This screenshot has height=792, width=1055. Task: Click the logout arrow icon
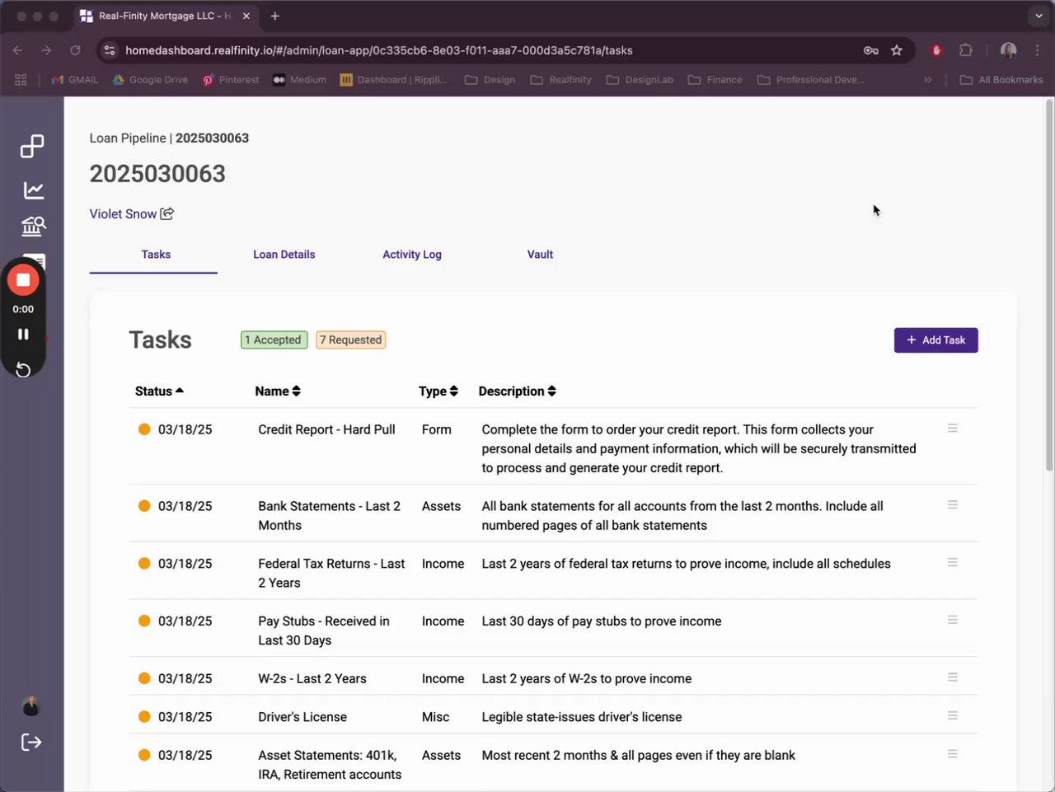click(x=31, y=743)
